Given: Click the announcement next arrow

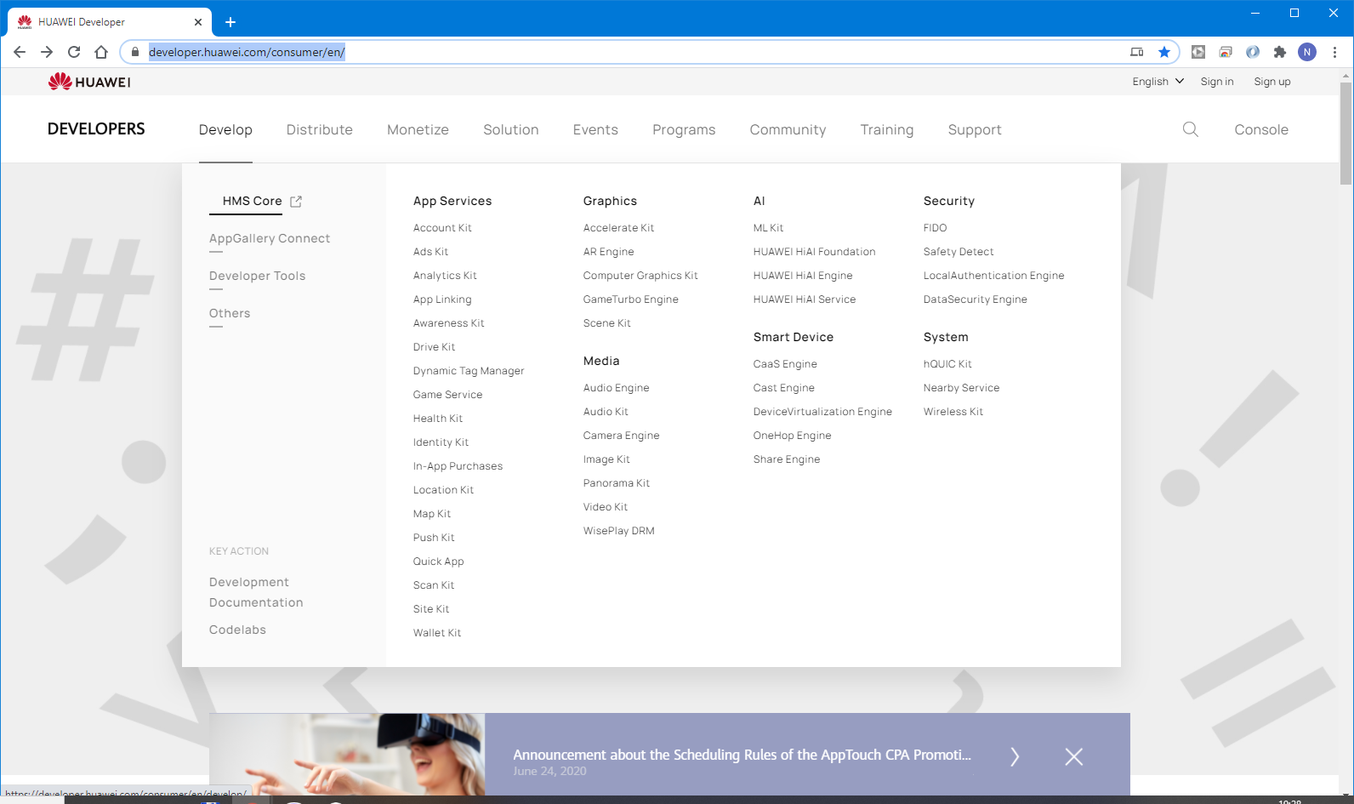Looking at the screenshot, I should [x=1015, y=756].
